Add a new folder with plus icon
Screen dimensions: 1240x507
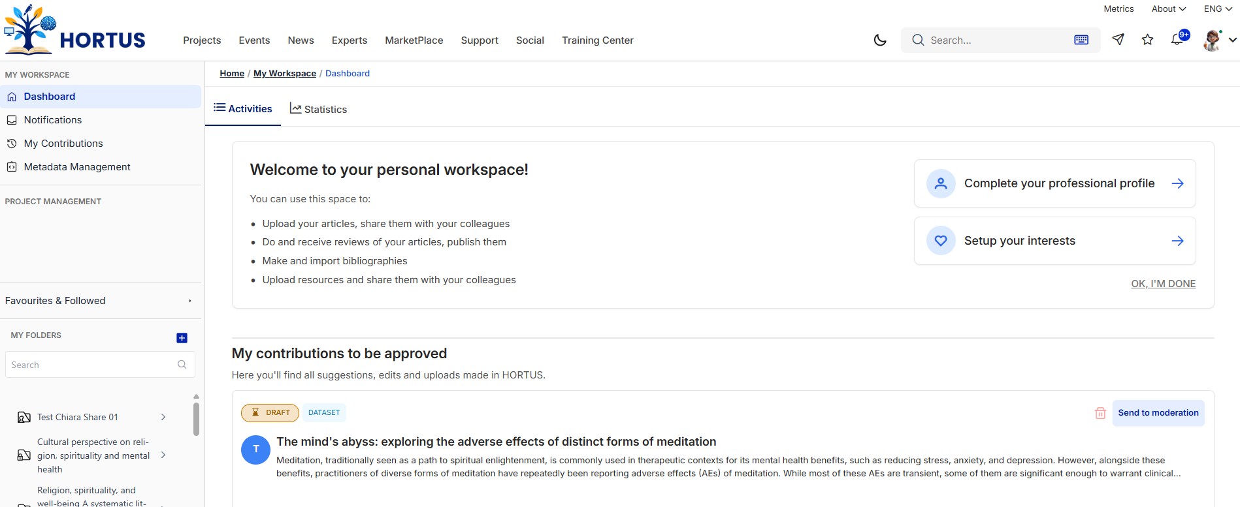182,338
